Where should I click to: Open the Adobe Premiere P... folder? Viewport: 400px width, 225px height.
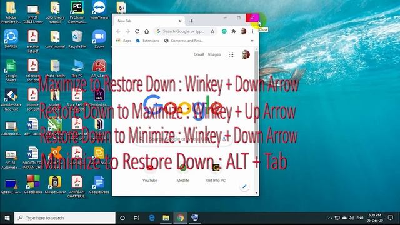coord(11,12)
